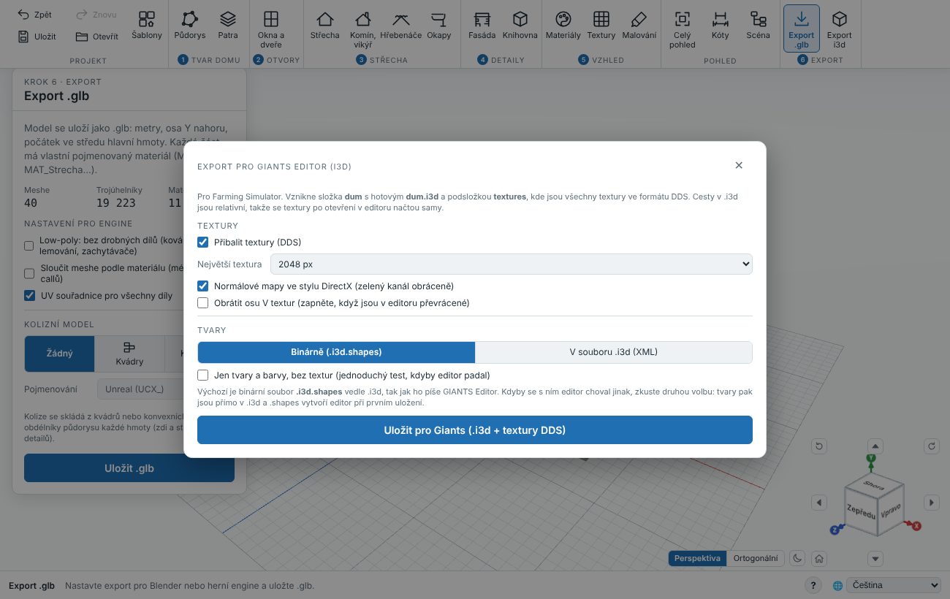Image resolution: width=950 pixels, height=599 pixels.
Task: Uncheck UV souřadnice pro všechny díly
Action: (29, 295)
